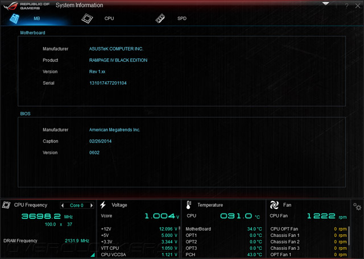Viewport: 364px width, 259px height.
Task: Click the CPU temperature 031.0 °C readout
Action: [x=240, y=216]
